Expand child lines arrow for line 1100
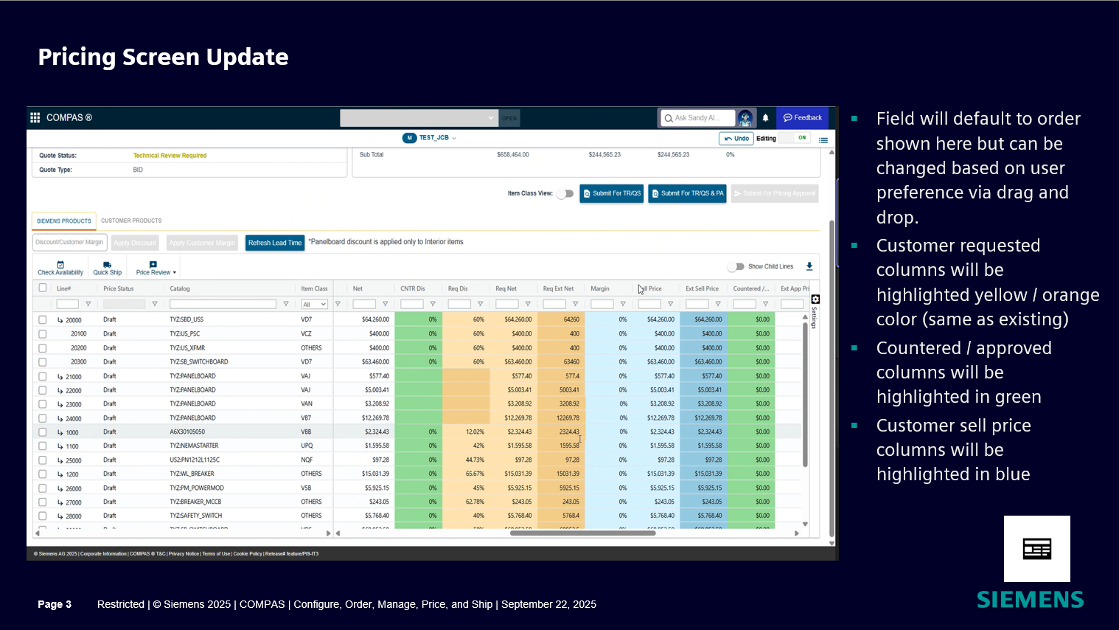1119x630 pixels. tap(60, 446)
